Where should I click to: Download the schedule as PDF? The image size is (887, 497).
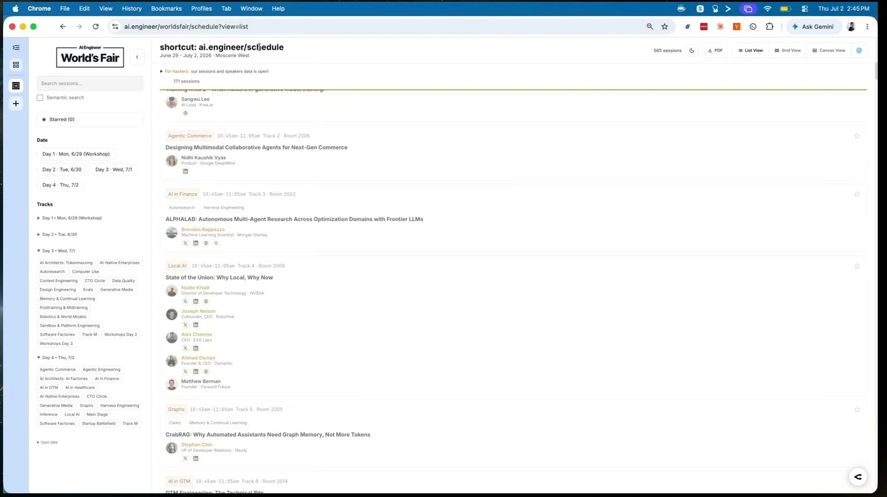[715, 51]
